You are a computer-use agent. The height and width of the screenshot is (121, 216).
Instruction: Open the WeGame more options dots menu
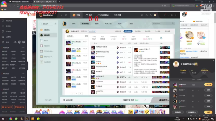[165, 15]
